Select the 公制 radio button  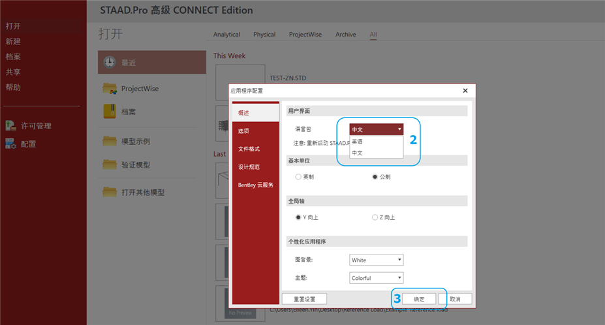pyautogui.click(x=375, y=177)
